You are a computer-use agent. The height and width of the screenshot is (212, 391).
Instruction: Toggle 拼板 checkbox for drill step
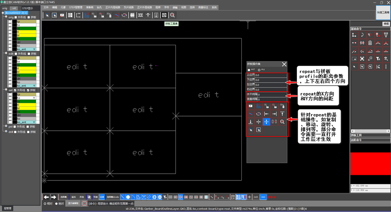pos(28,132)
